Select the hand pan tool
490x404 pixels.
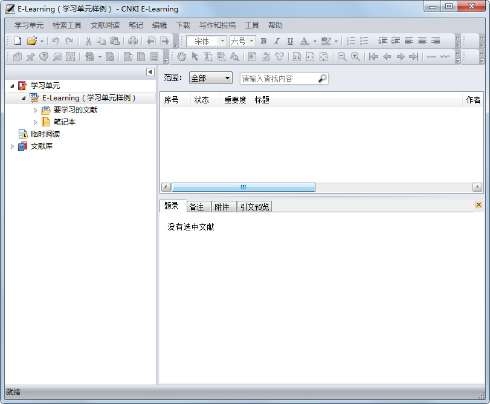181,56
